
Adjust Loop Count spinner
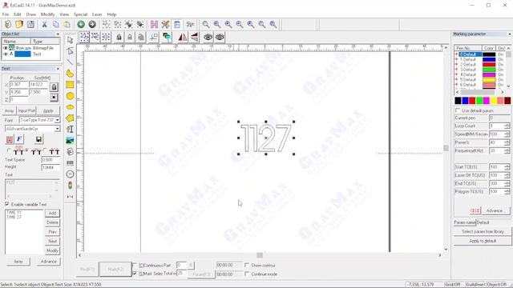[x=507, y=126]
